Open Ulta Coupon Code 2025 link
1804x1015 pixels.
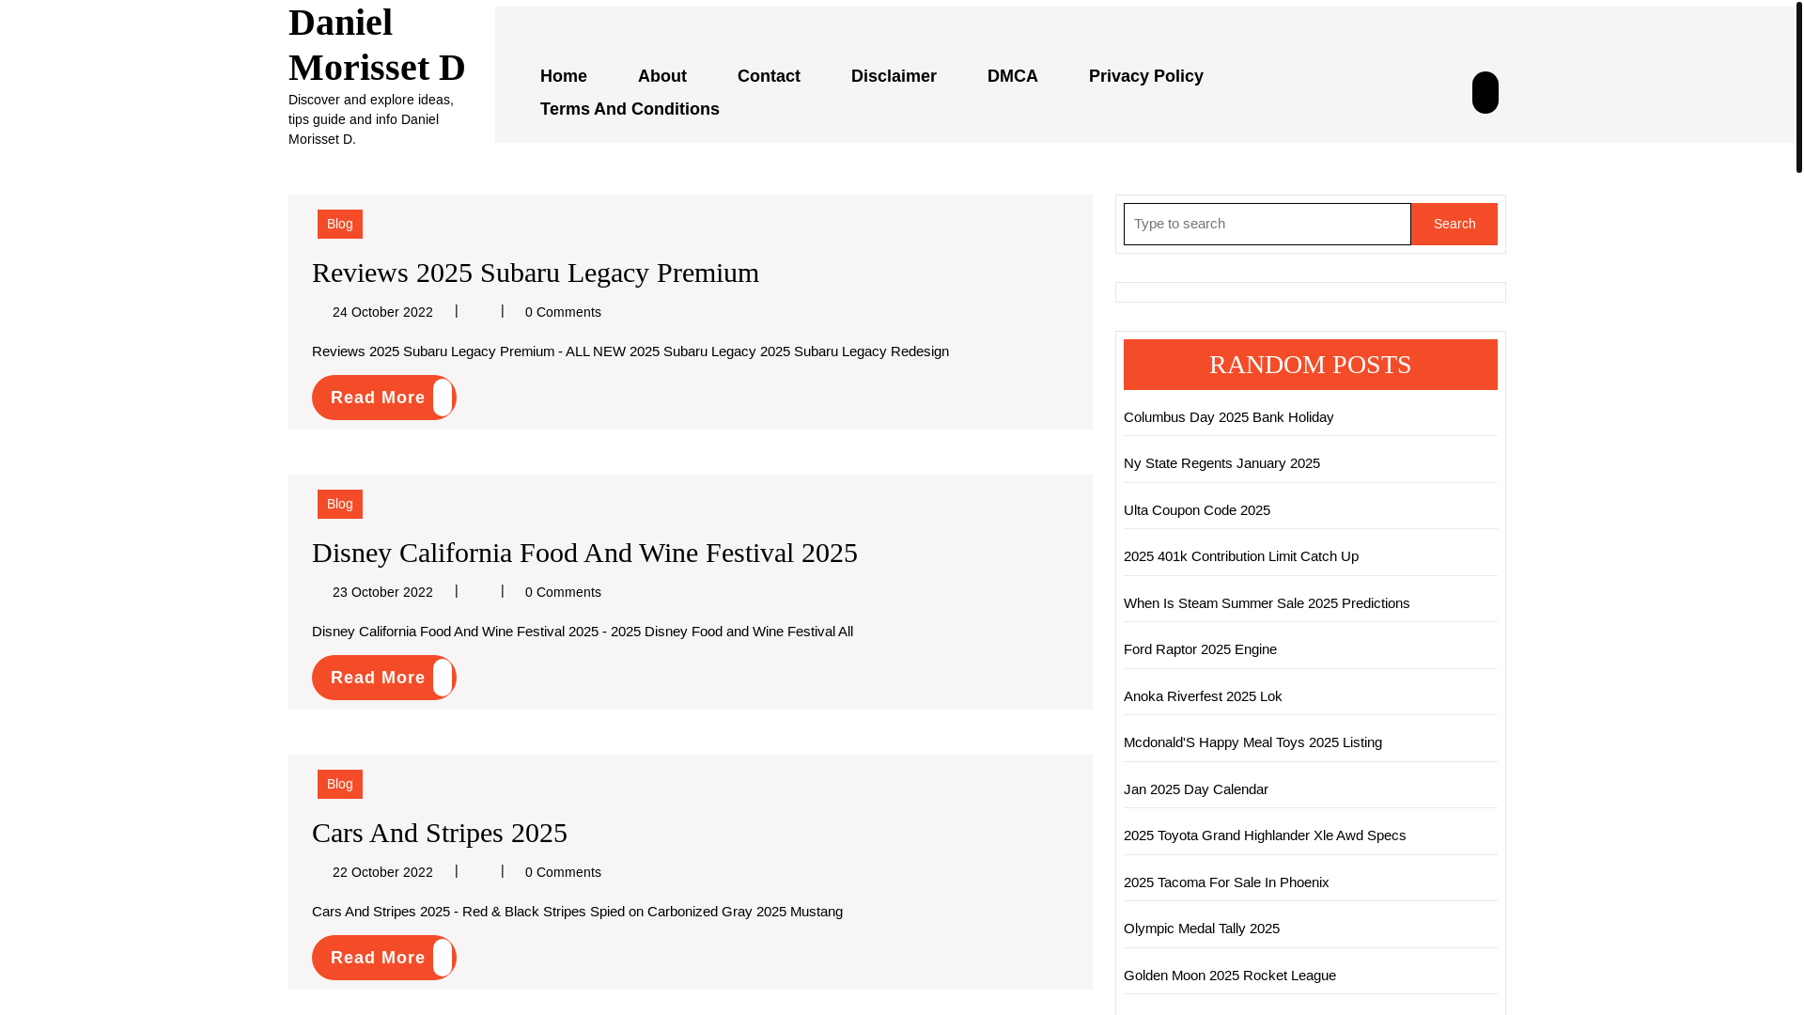[1197, 510]
